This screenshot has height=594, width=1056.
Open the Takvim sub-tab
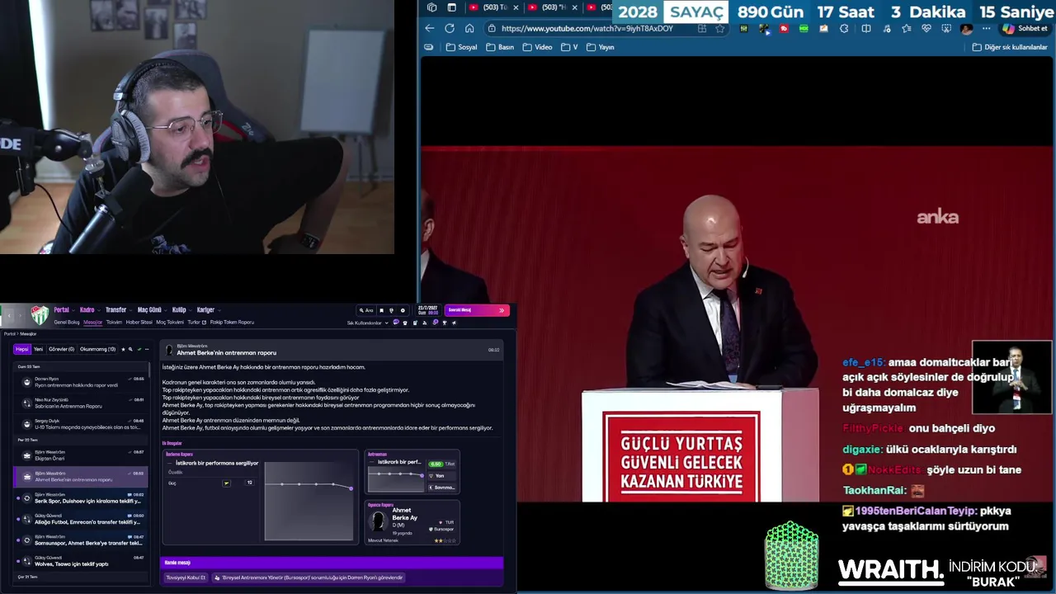pos(114,323)
